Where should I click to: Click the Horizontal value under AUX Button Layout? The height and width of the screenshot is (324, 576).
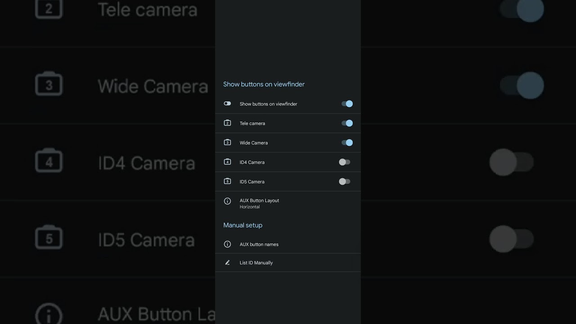tap(250, 207)
